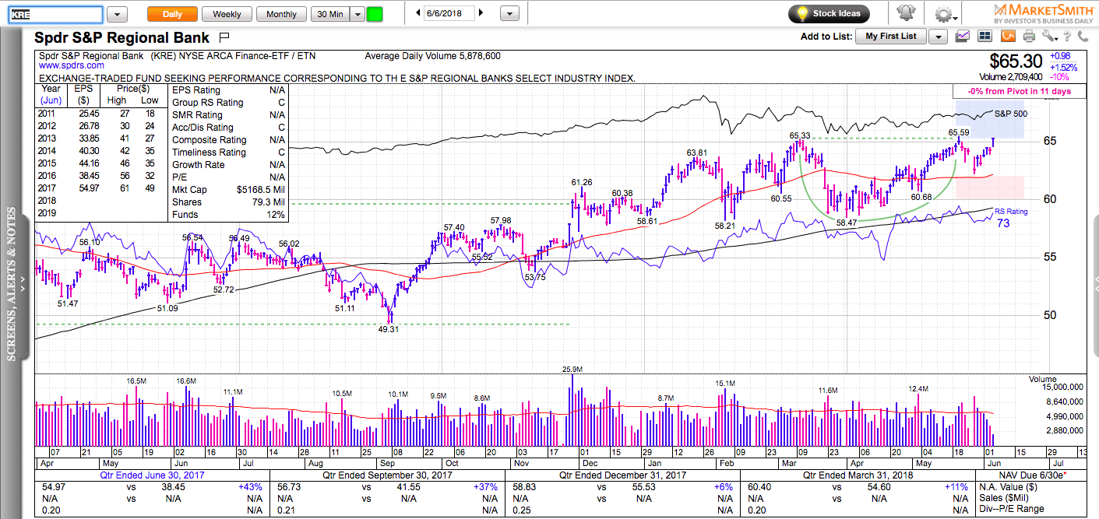1099x519 pixels.
Task: Click the $65.30 current price
Action: pyautogui.click(x=1016, y=61)
